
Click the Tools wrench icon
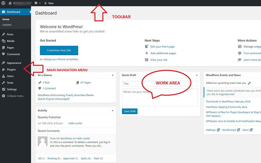tap(4, 83)
